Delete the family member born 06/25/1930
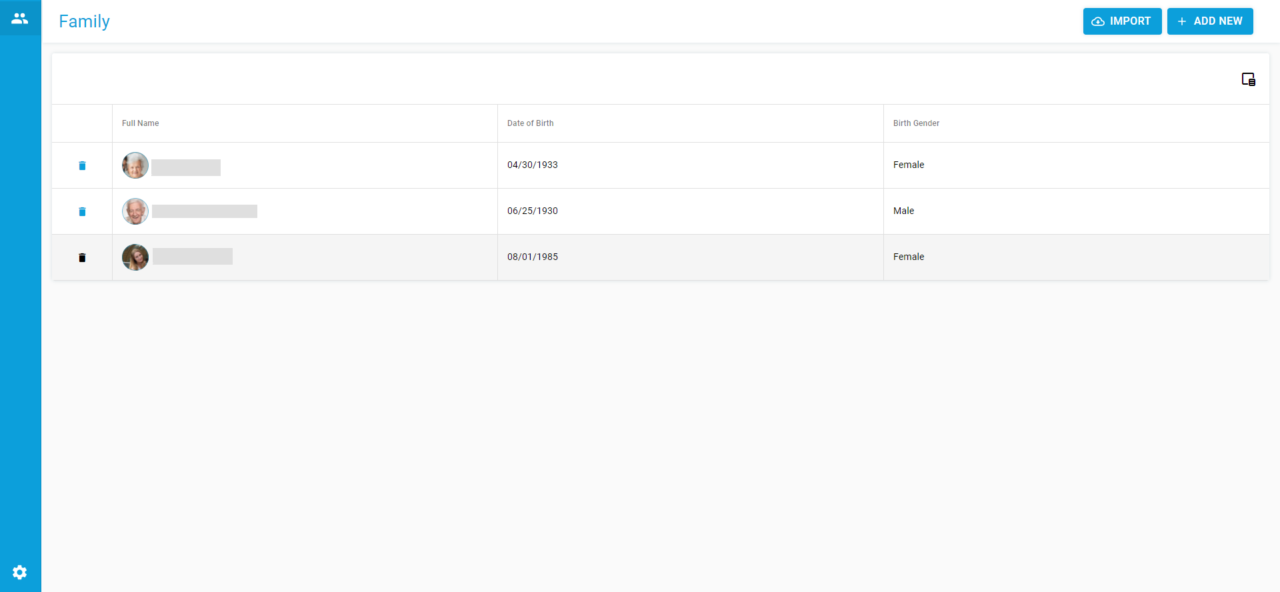The height and width of the screenshot is (592, 1280). (82, 211)
